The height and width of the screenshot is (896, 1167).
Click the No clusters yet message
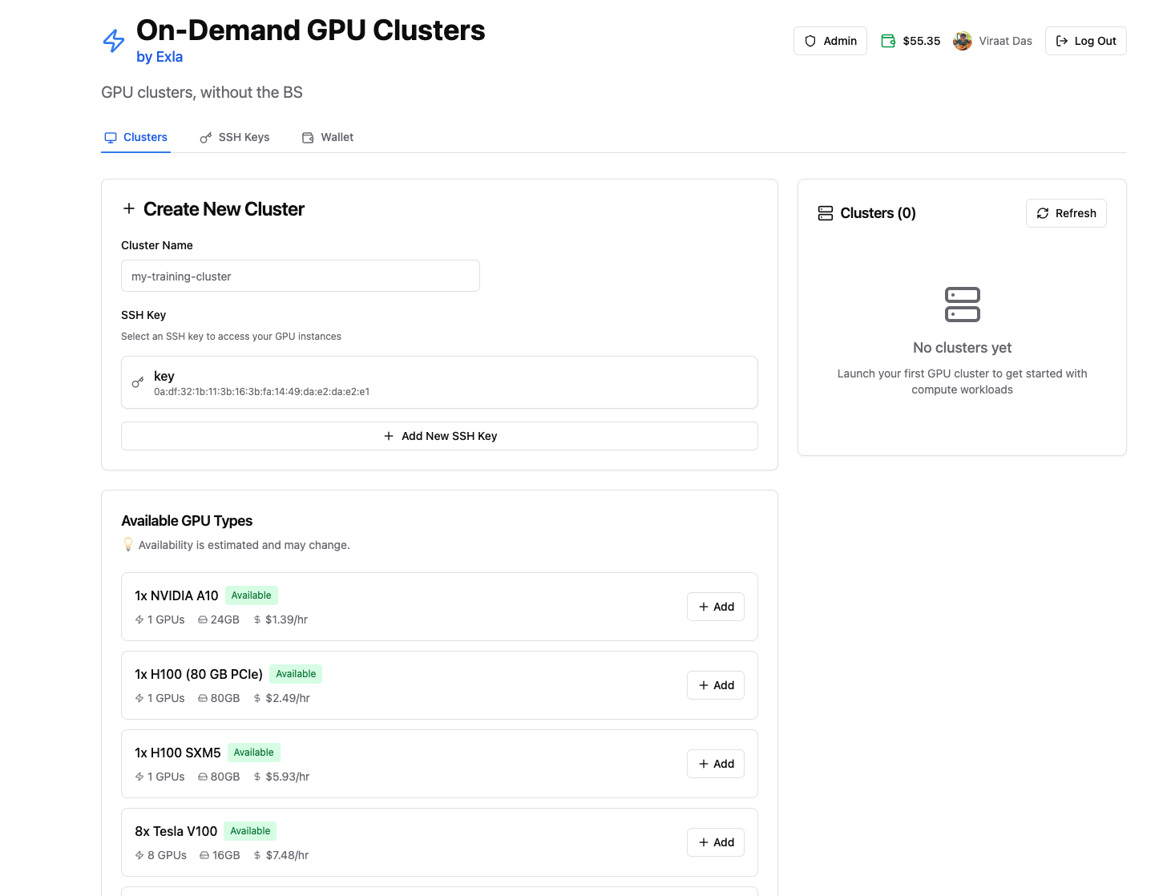(x=962, y=348)
